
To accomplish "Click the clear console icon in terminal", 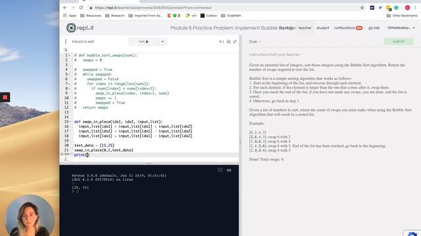I will coord(229,170).
